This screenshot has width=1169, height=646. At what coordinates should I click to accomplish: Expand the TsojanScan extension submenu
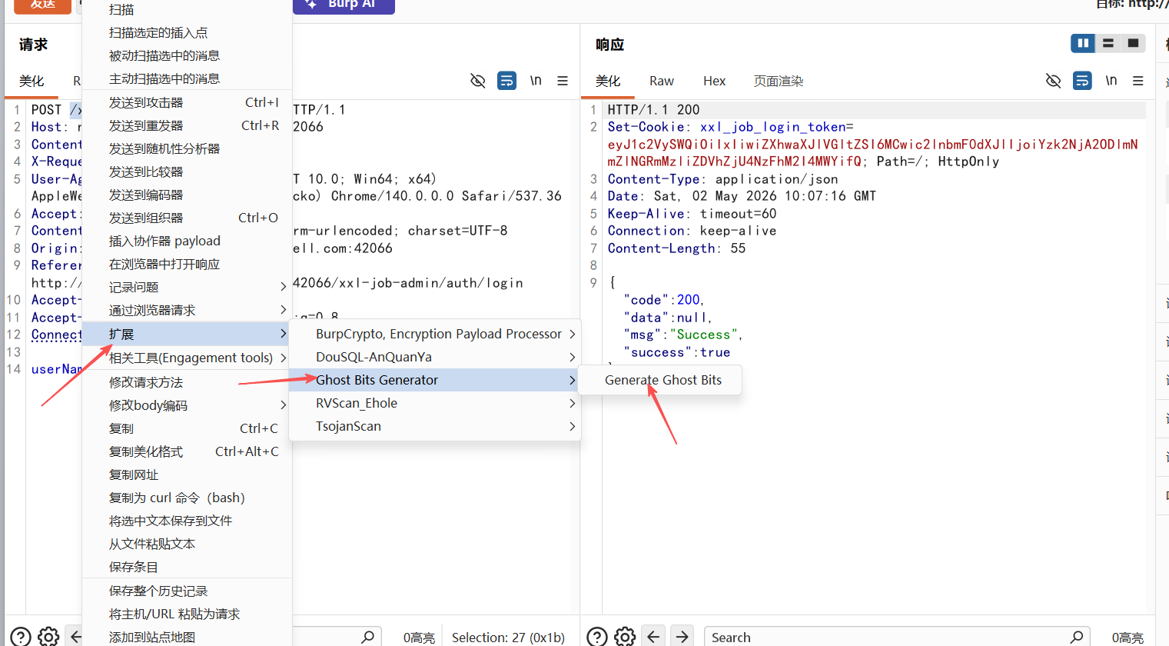pyautogui.click(x=435, y=426)
